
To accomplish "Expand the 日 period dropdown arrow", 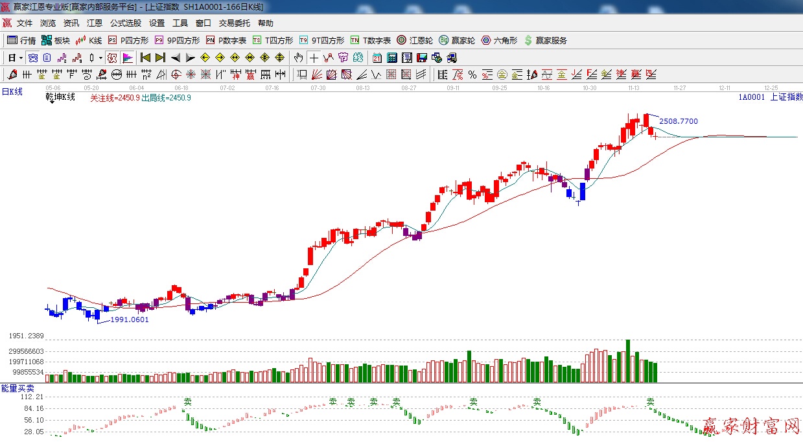I will [21, 58].
